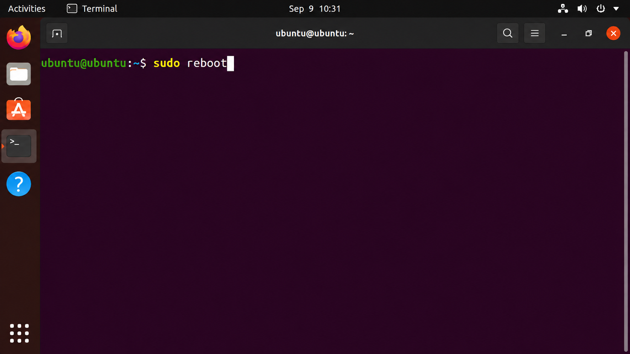The height and width of the screenshot is (354, 630).
Task: Select the Terminal icon in dock
Action: coord(19,146)
